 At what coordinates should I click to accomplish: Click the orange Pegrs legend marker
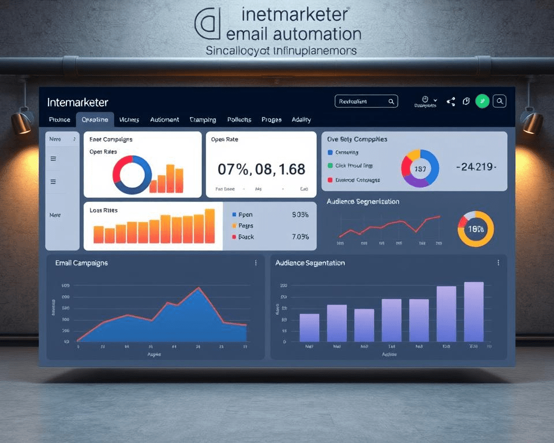click(x=234, y=226)
